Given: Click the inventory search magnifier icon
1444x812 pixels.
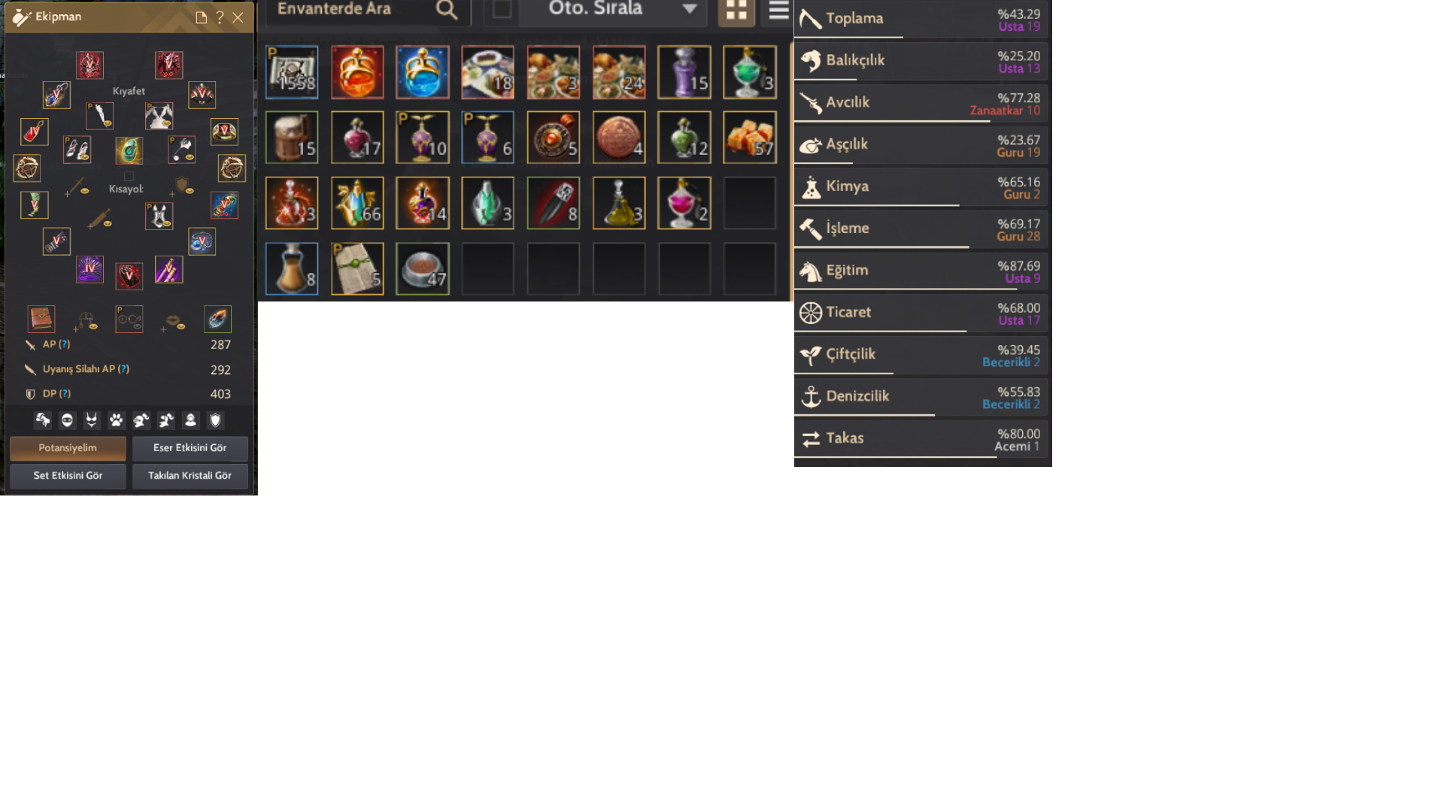Looking at the screenshot, I should coord(446,9).
